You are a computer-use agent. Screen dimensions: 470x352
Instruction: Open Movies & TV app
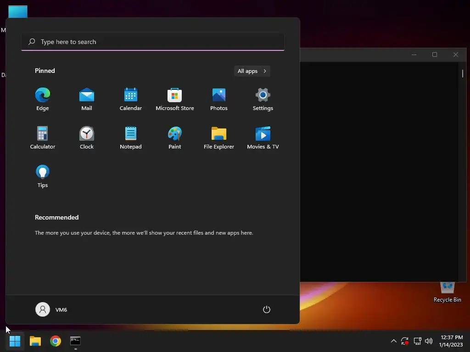tap(263, 137)
